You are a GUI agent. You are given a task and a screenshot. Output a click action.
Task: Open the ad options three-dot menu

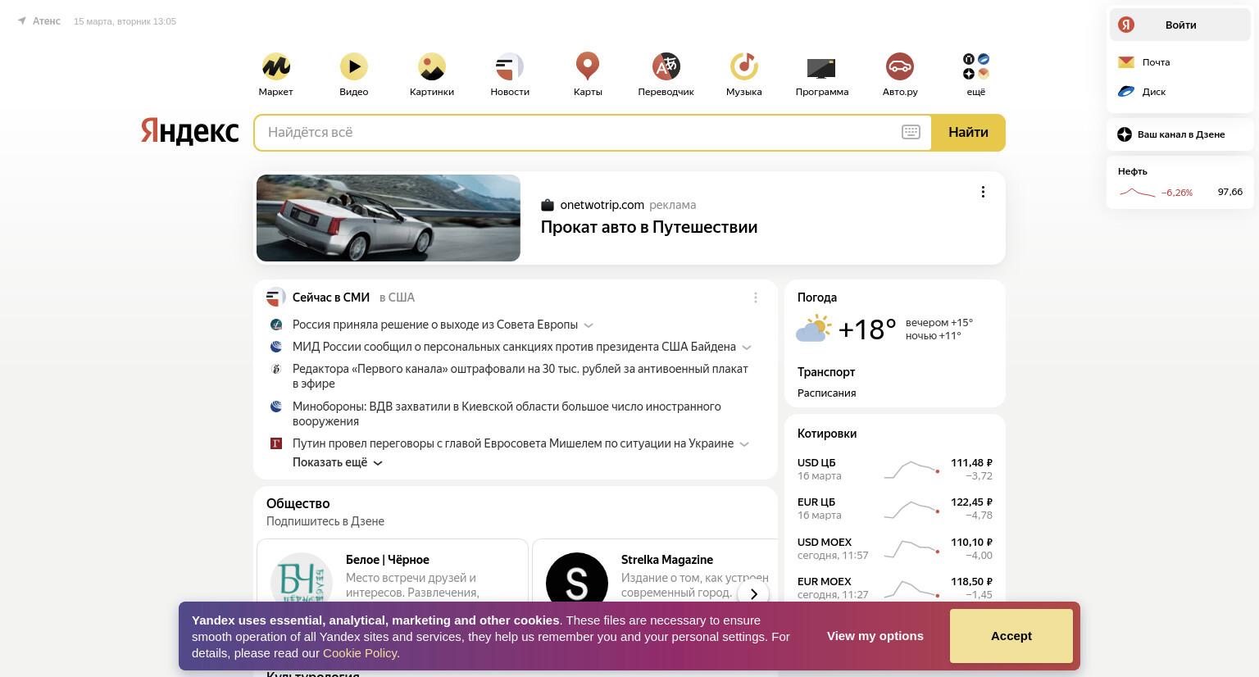(983, 192)
